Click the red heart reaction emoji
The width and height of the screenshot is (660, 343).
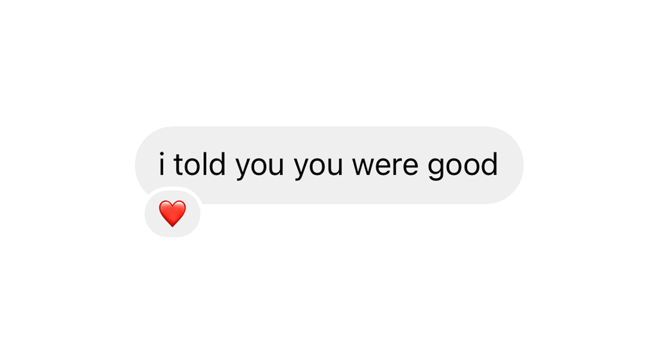[172, 213]
